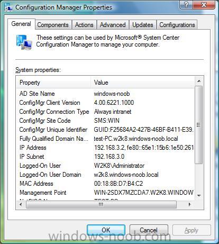Click the value 'test-PC.w2k8.windows-noob.local'
The height and width of the screenshot is (244, 219).
pos(136,139)
